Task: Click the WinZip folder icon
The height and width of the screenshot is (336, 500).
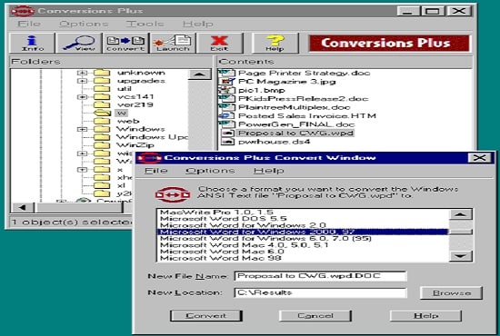Action: (102, 145)
